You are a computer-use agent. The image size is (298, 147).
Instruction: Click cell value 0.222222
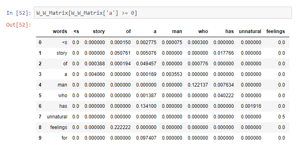pyautogui.click(x=120, y=127)
